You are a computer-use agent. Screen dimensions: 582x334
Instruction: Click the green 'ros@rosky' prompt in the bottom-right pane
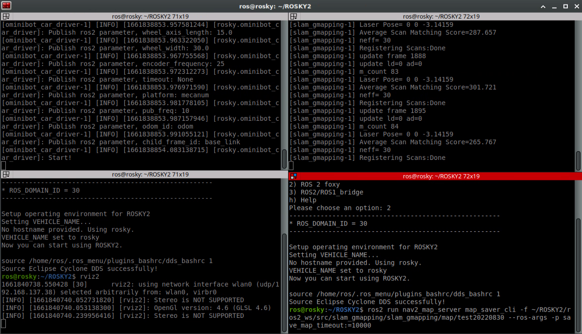pos(307,310)
